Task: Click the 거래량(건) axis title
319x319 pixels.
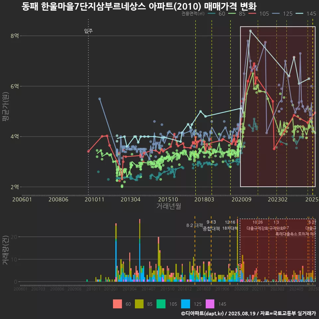Action: click(x=6, y=250)
